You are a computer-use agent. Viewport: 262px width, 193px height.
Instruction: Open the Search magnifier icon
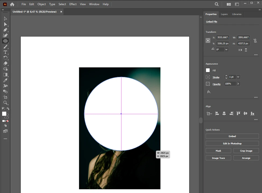[217, 4]
